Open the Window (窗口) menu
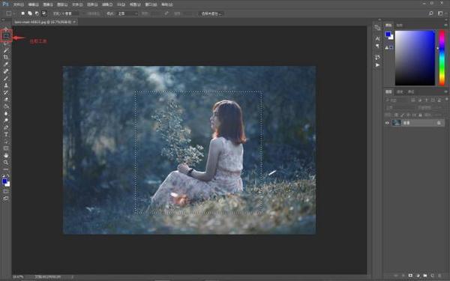The height and width of the screenshot is (281, 450). point(151,4)
